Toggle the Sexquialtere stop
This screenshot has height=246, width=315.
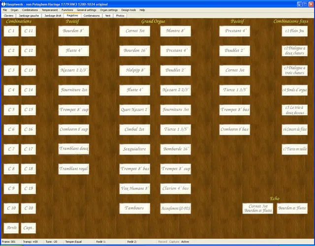(x=134, y=149)
